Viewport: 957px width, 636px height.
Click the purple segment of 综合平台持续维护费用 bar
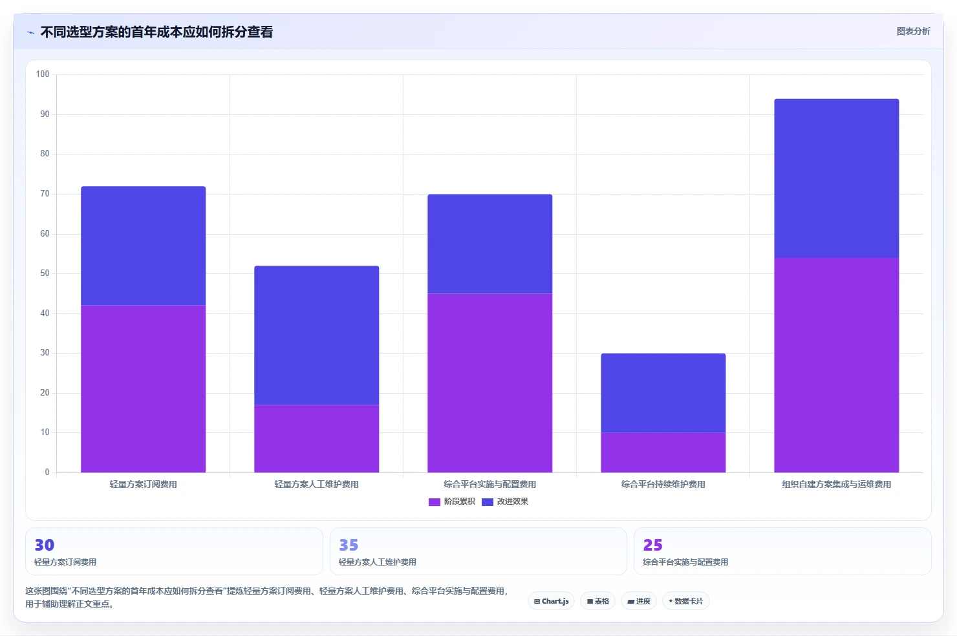click(663, 452)
